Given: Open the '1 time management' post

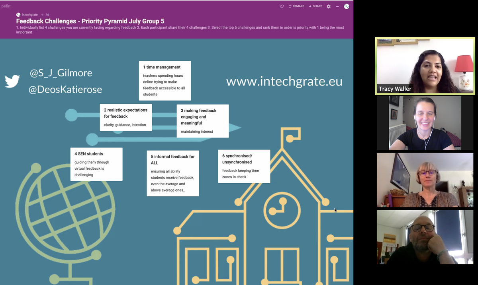Looking at the screenshot, I should pyautogui.click(x=165, y=81).
